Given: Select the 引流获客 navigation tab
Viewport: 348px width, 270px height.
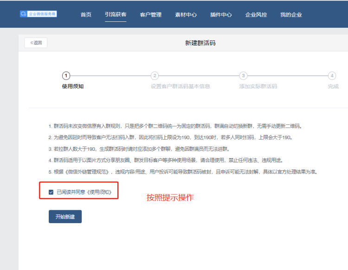Looking at the screenshot, I should (116, 15).
